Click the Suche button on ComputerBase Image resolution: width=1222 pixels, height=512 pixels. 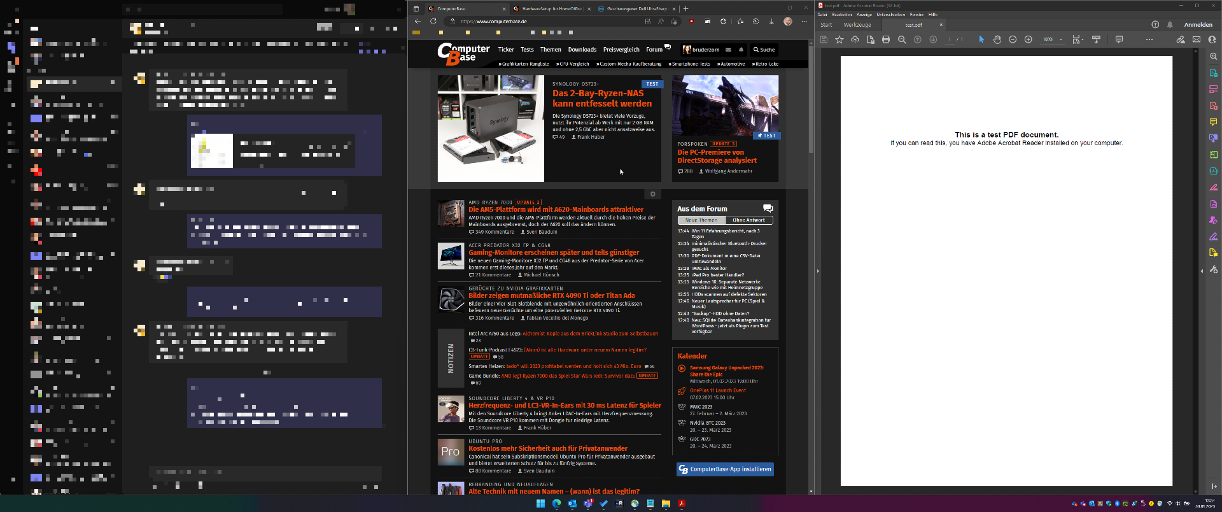click(764, 50)
